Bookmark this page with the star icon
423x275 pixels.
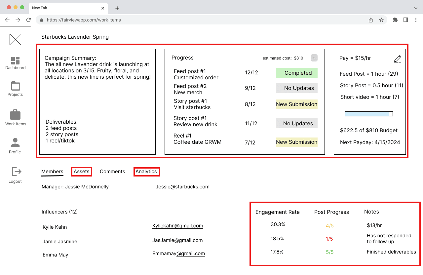[x=381, y=20]
